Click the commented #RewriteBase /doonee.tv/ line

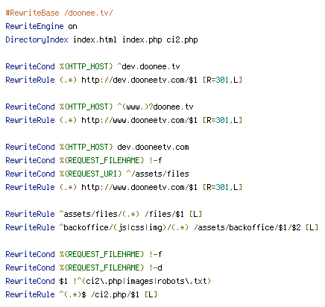[59, 13]
